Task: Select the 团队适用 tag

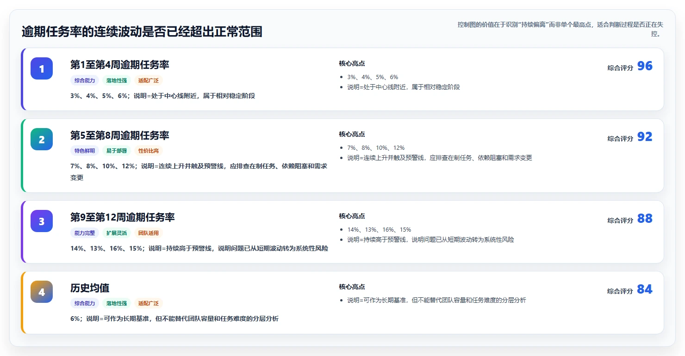Action: (149, 233)
